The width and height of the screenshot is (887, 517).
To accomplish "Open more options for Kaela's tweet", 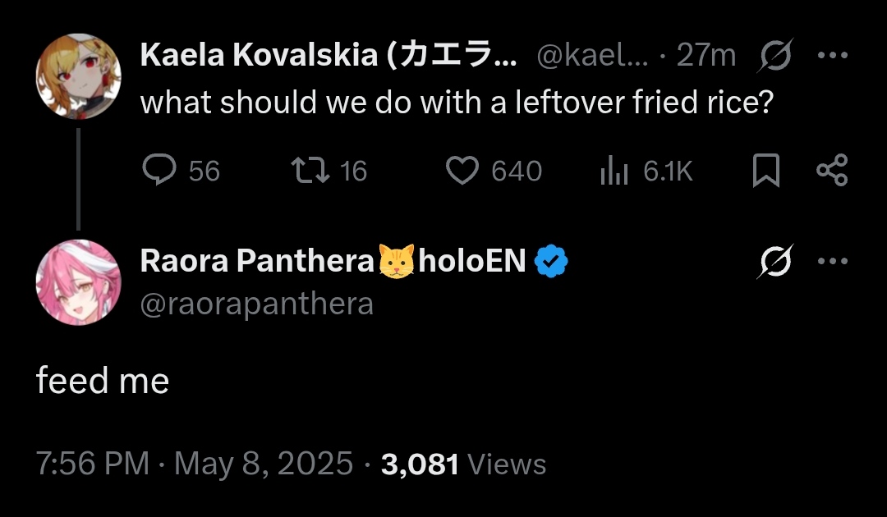I will point(832,56).
